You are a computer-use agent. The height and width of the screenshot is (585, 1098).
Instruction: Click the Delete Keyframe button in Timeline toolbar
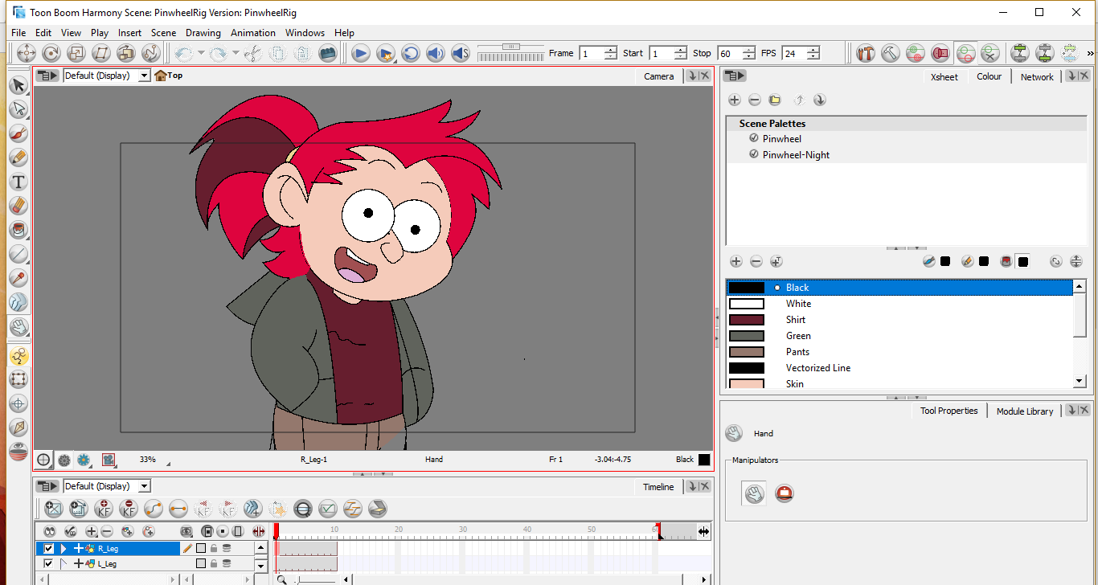tap(129, 508)
